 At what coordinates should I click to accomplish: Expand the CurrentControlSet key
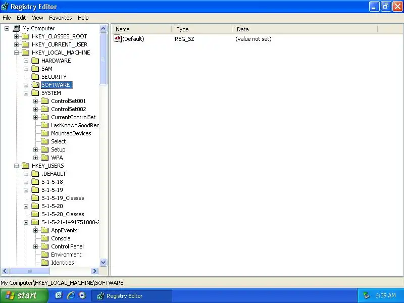[x=35, y=117]
